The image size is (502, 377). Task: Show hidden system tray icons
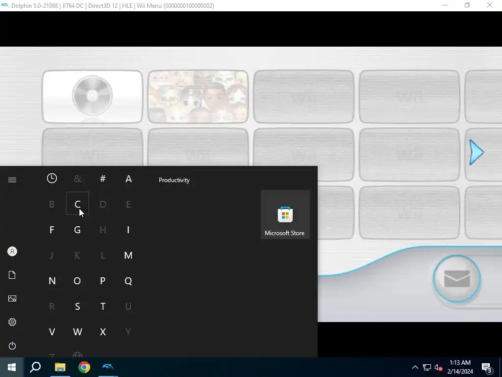click(415, 367)
